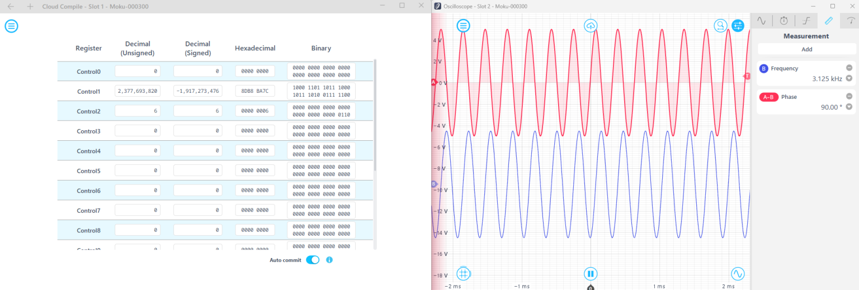This screenshot has width=859, height=290.
Task: Toggle the Auto commit switch
Action: (x=313, y=260)
